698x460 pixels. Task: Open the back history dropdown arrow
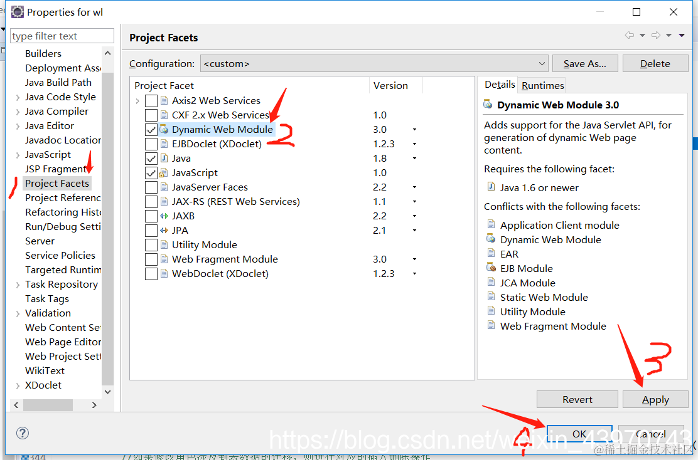[x=642, y=36]
